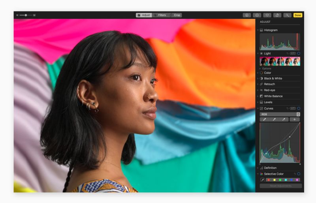Click the Reset Adjustments button

(281, 186)
